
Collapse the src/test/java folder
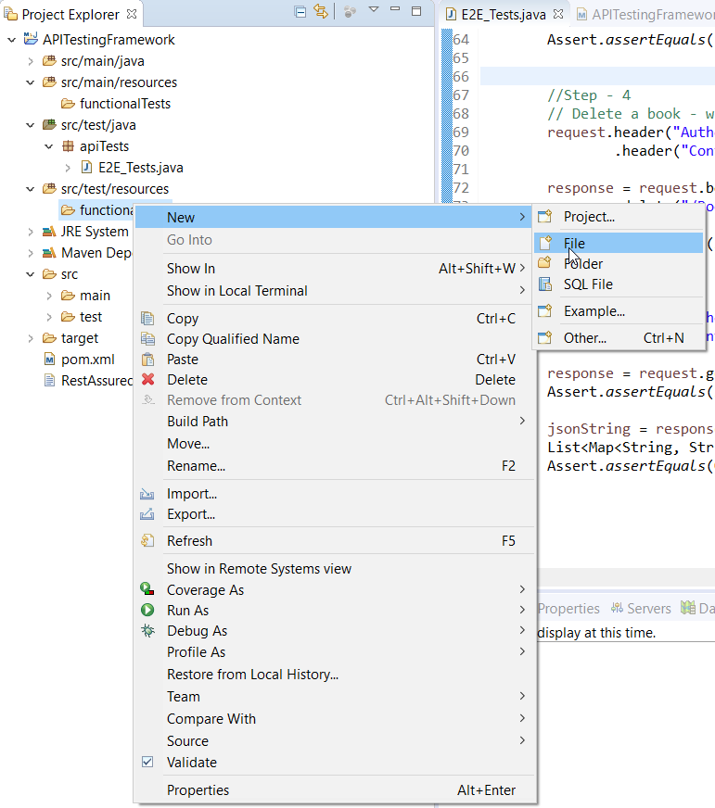click(x=31, y=125)
